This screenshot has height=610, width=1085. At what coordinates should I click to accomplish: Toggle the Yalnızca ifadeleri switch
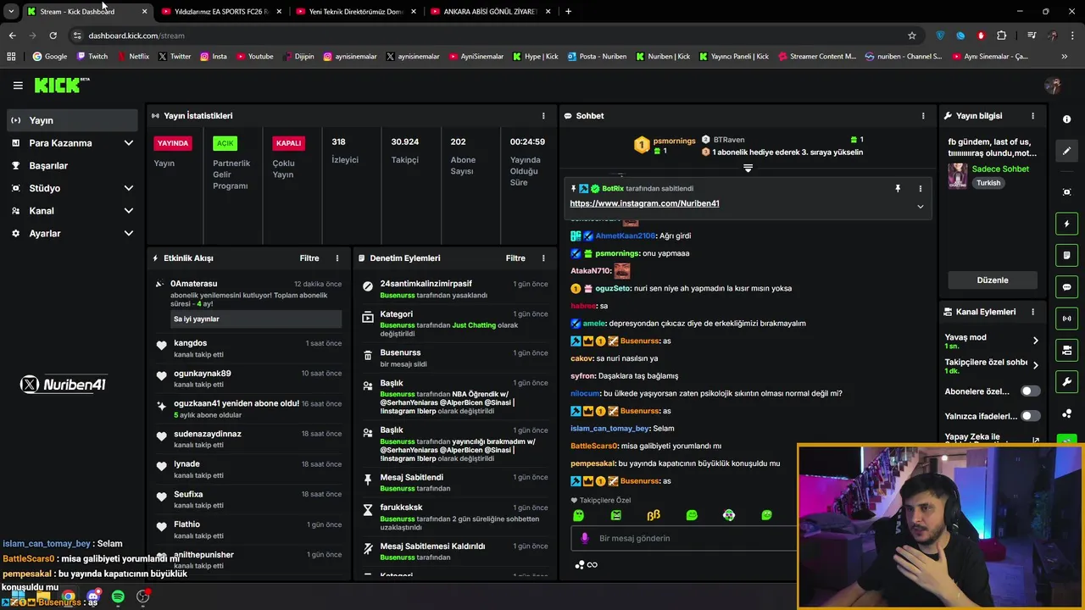(x=1030, y=416)
